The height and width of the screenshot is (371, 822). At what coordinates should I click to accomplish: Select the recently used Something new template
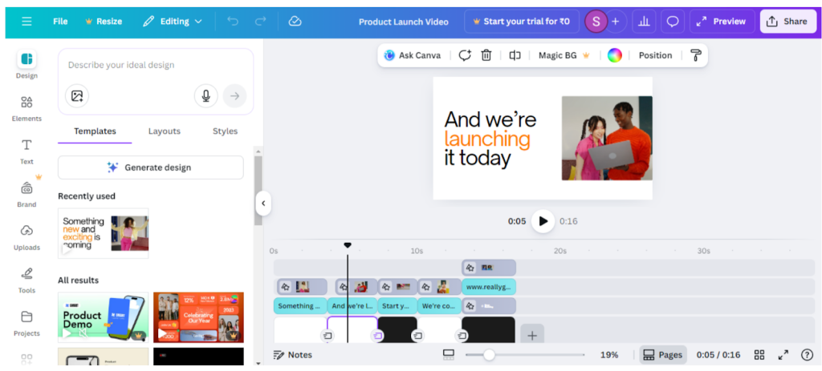pyautogui.click(x=104, y=233)
